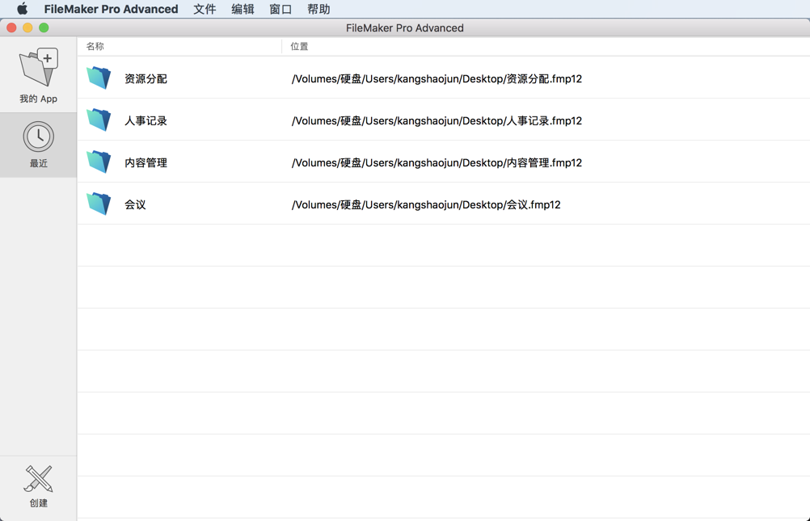
Task: Click the file icon beside 内容管理
Action: click(x=99, y=162)
